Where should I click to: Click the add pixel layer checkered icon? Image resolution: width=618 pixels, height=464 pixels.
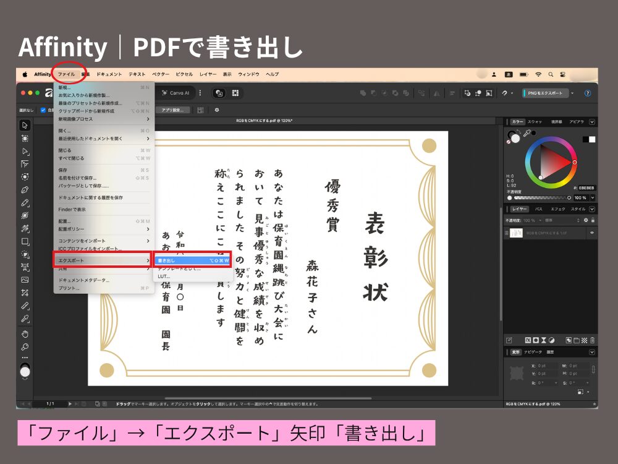coord(584,340)
